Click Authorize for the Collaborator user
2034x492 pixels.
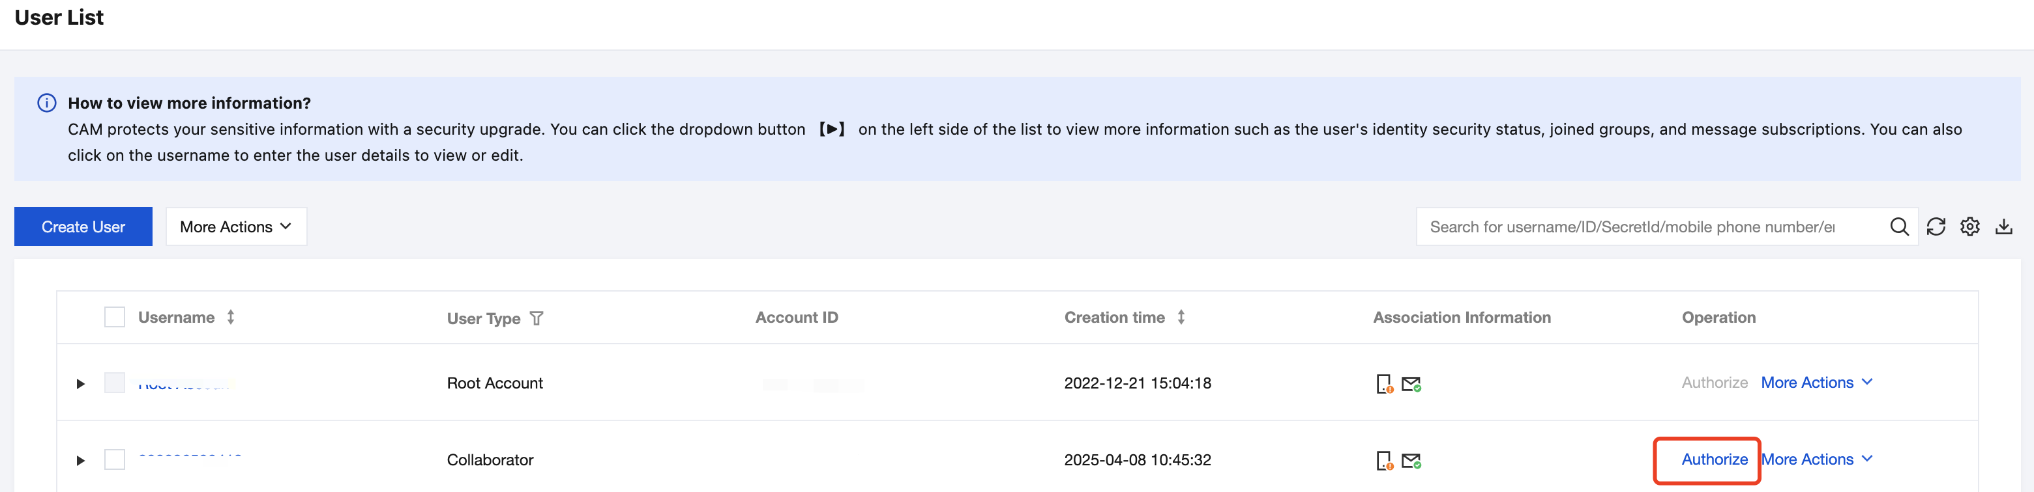tap(1714, 459)
